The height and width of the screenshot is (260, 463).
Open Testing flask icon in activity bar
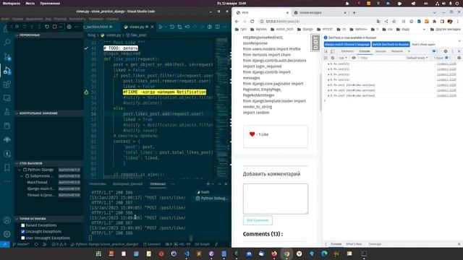tap(7, 112)
